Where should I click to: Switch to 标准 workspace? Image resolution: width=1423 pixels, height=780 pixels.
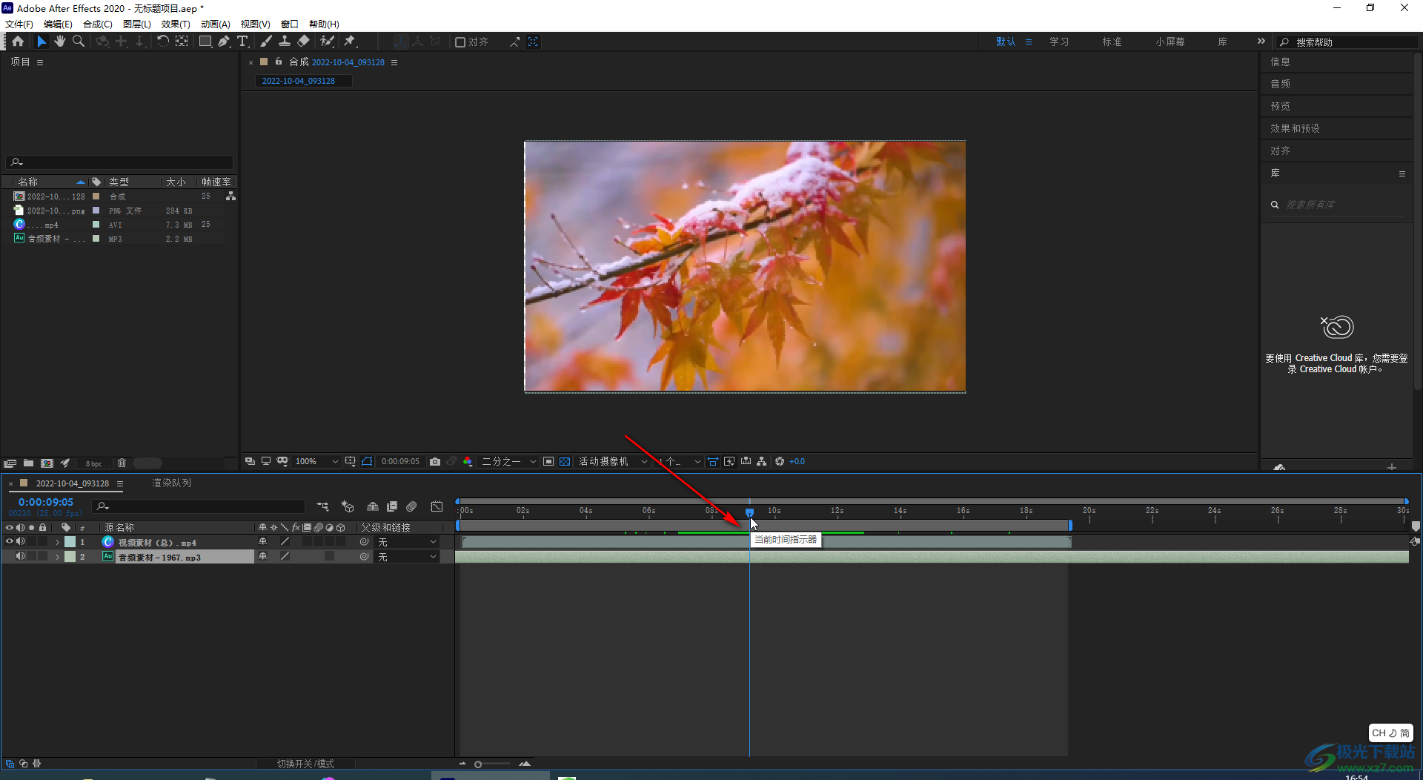(1112, 42)
